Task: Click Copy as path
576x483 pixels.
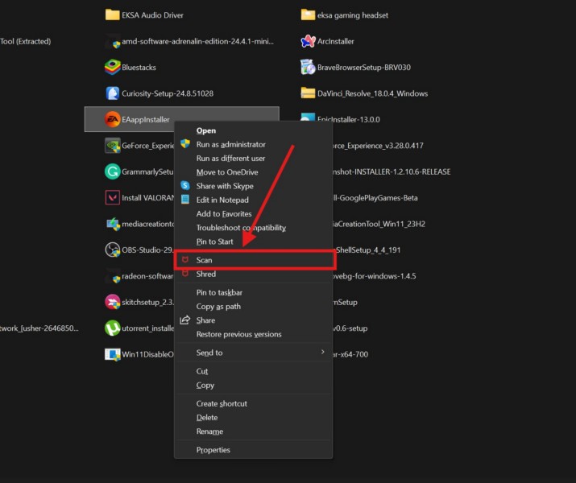Action: pyautogui.click(x=218, y=307)
